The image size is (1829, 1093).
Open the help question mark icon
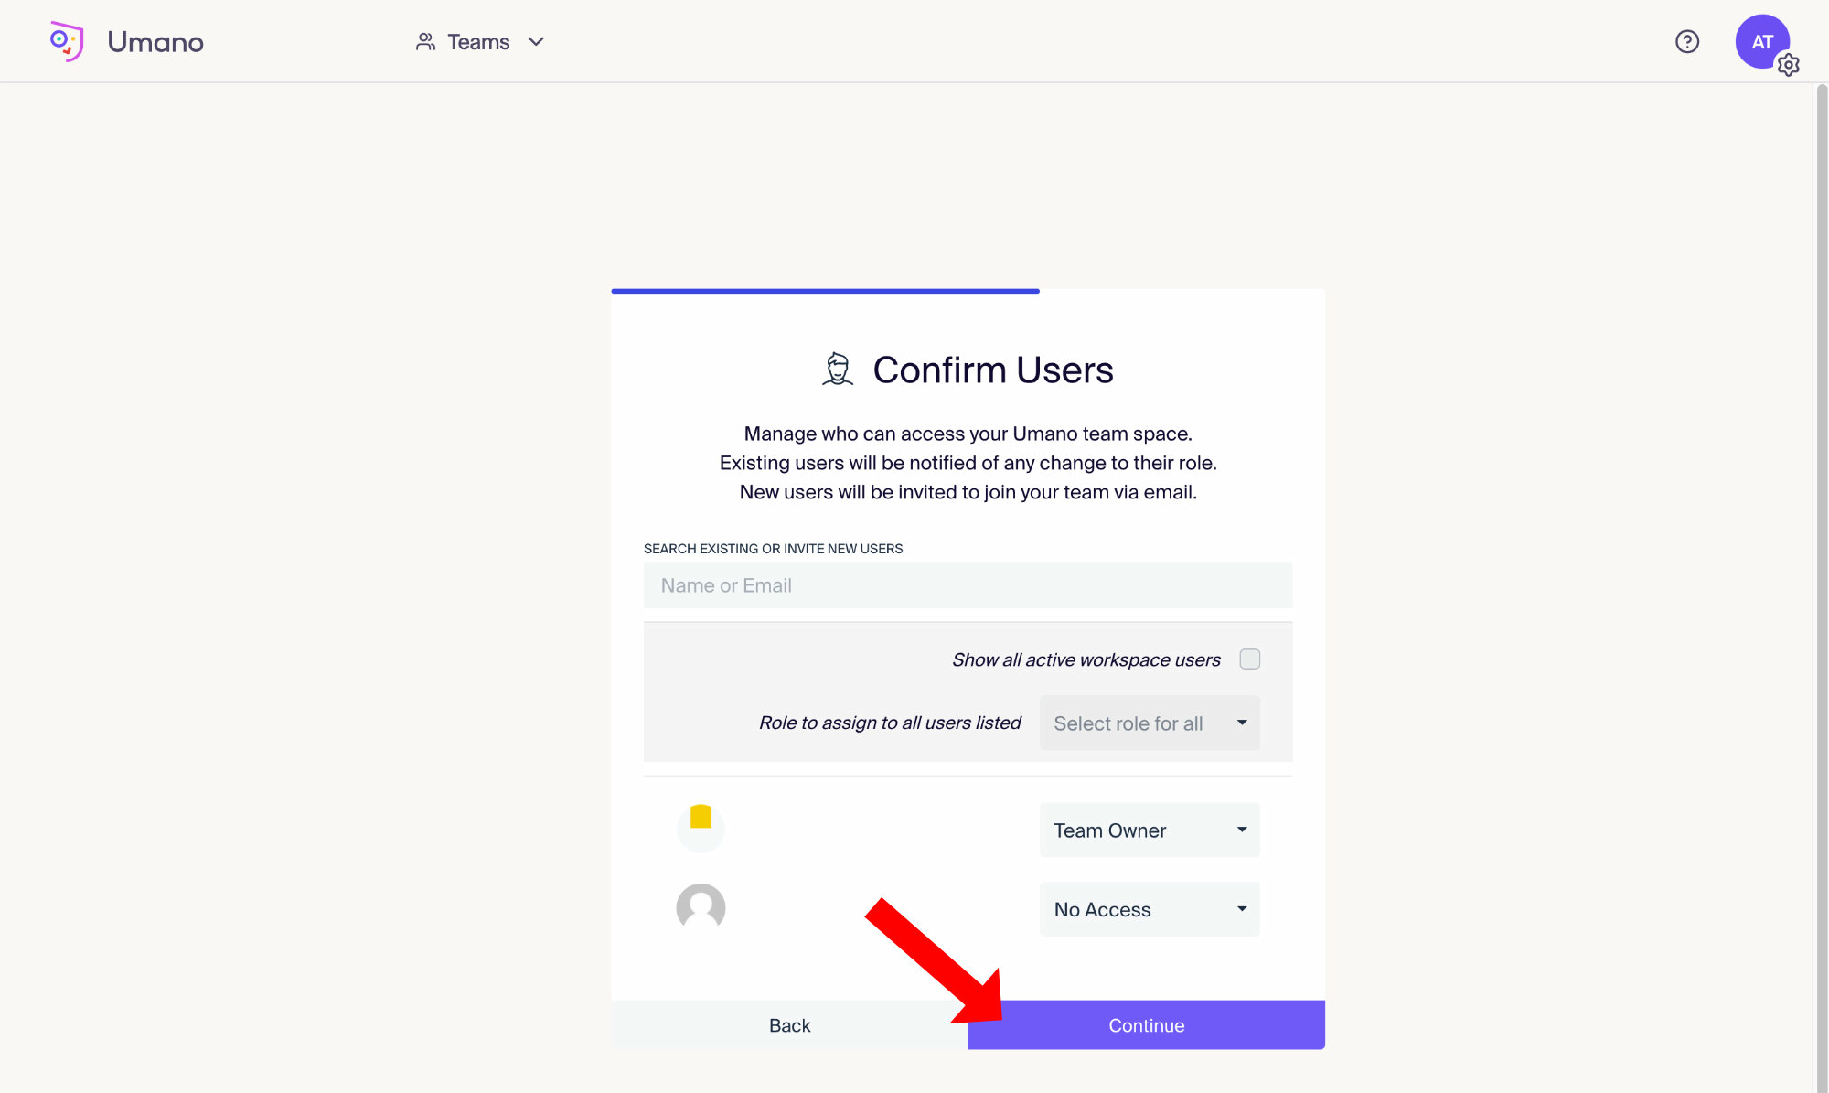1687,41
